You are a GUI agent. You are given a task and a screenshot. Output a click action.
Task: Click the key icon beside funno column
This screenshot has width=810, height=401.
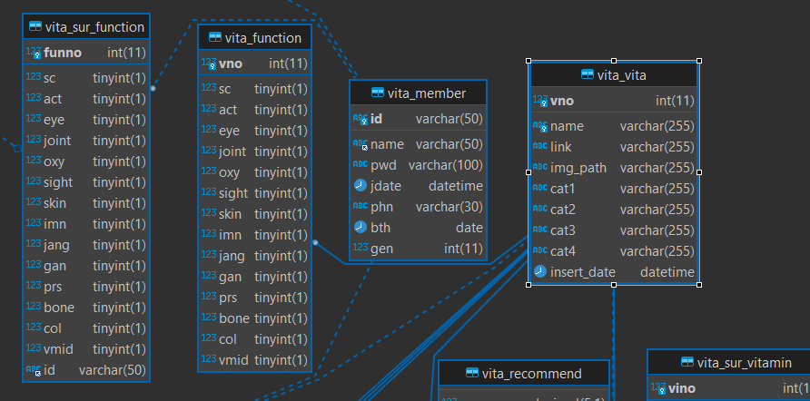pyautogui.click(x=34, y=54)
